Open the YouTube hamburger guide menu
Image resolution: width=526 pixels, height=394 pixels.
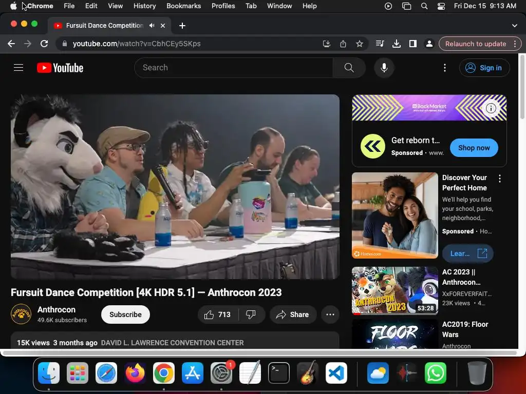(18, 68)
